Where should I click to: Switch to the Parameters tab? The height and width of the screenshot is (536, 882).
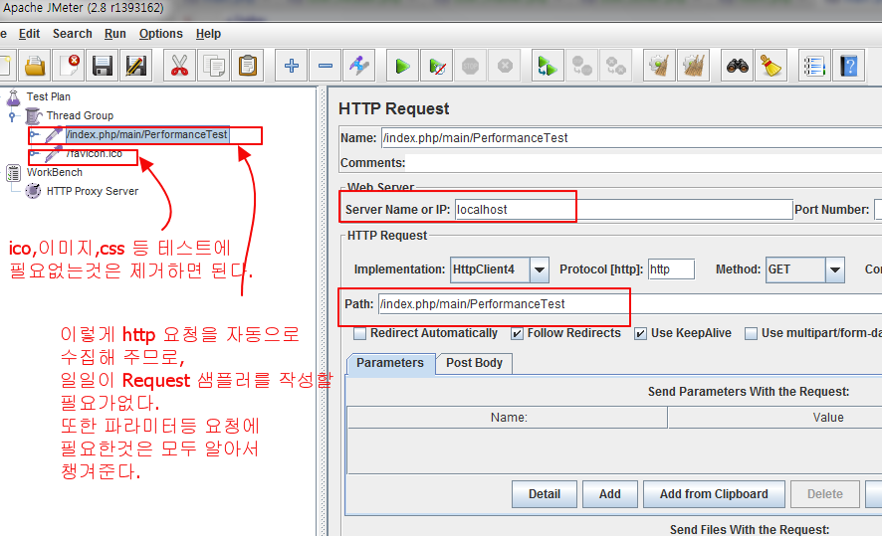[390, 364]
